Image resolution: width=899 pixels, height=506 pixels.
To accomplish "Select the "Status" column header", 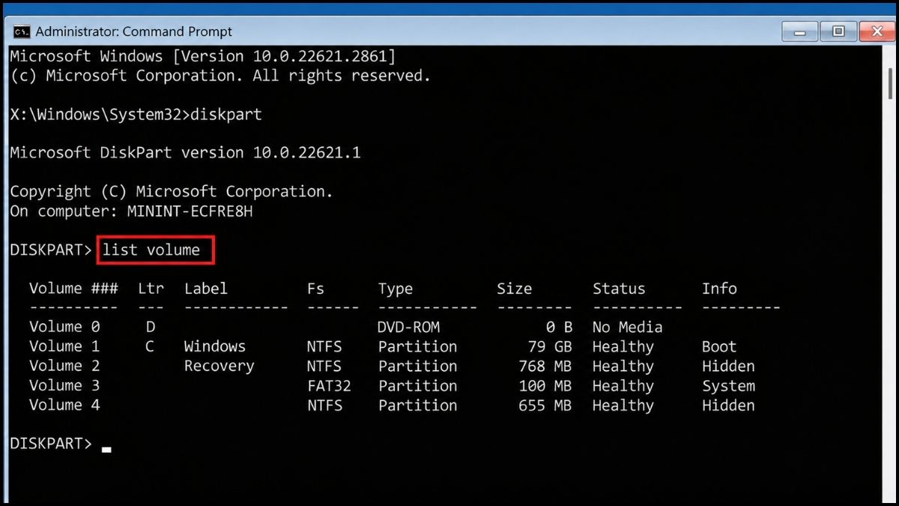I will tap(619, 289).
